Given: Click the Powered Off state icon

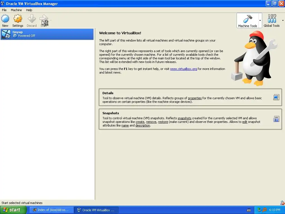Looking at the screenshot, I should [x=15, y=36].
